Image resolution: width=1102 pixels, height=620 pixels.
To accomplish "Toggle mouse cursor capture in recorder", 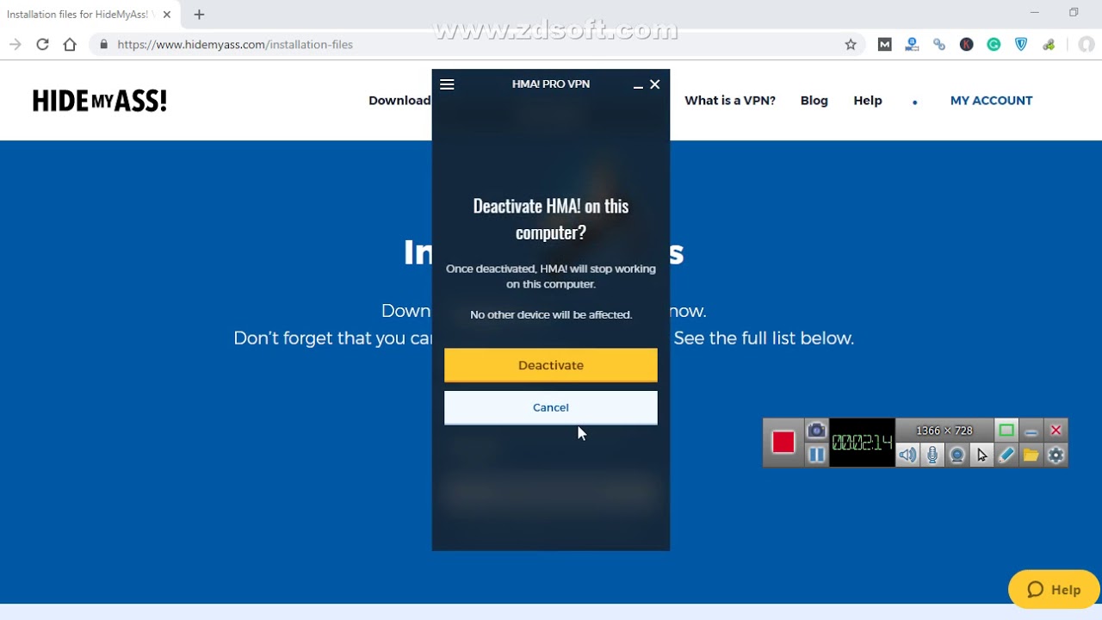I will point(981,455).
